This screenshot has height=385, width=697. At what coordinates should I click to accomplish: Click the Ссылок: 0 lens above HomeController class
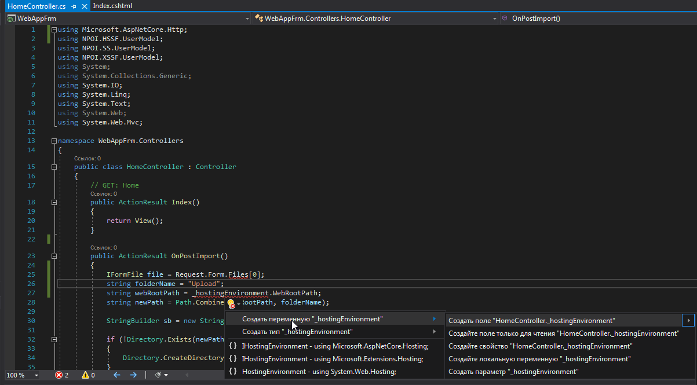coord(87,158)
